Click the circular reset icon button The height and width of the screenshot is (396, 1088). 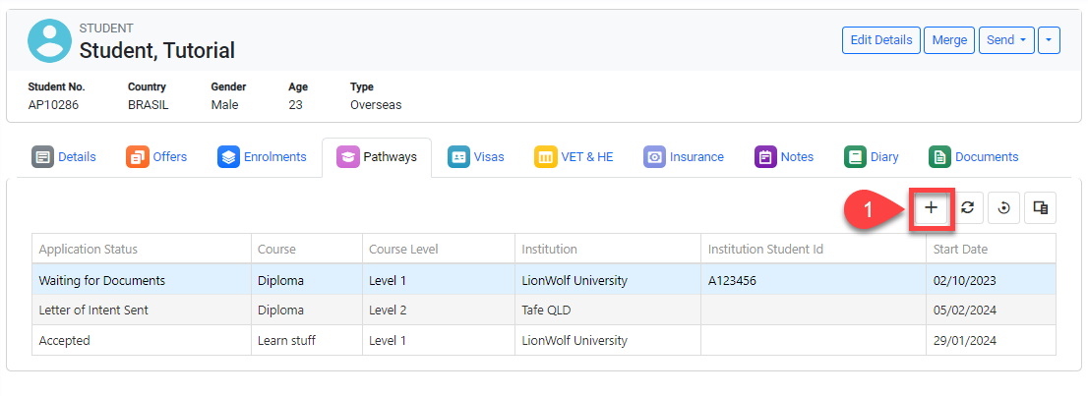coord(1003,207)
